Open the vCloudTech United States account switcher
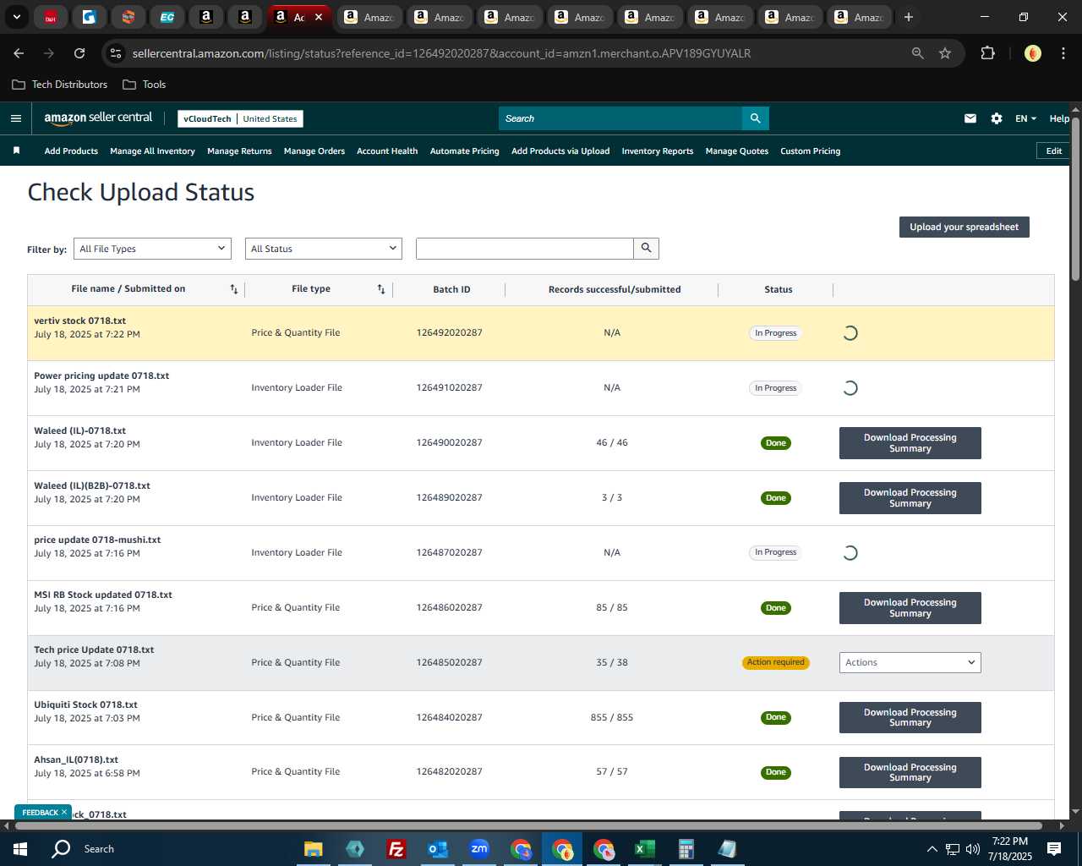This screenshot has width=1082, height=866. (240, 119)
